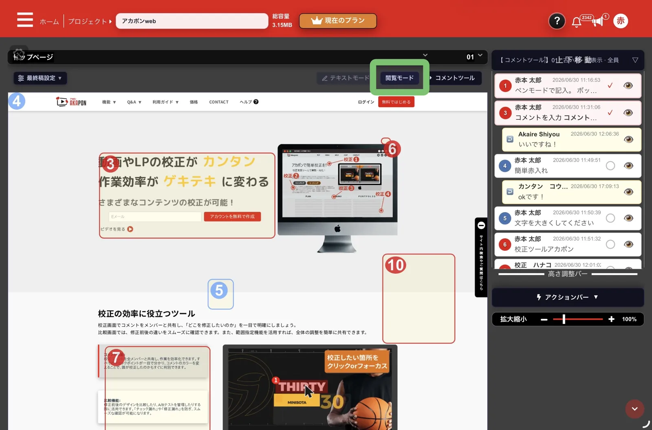The width and height of the screenshot is (652, 430).
Task: Click the 100% zoom value
Action: click(x=629, y=319)
